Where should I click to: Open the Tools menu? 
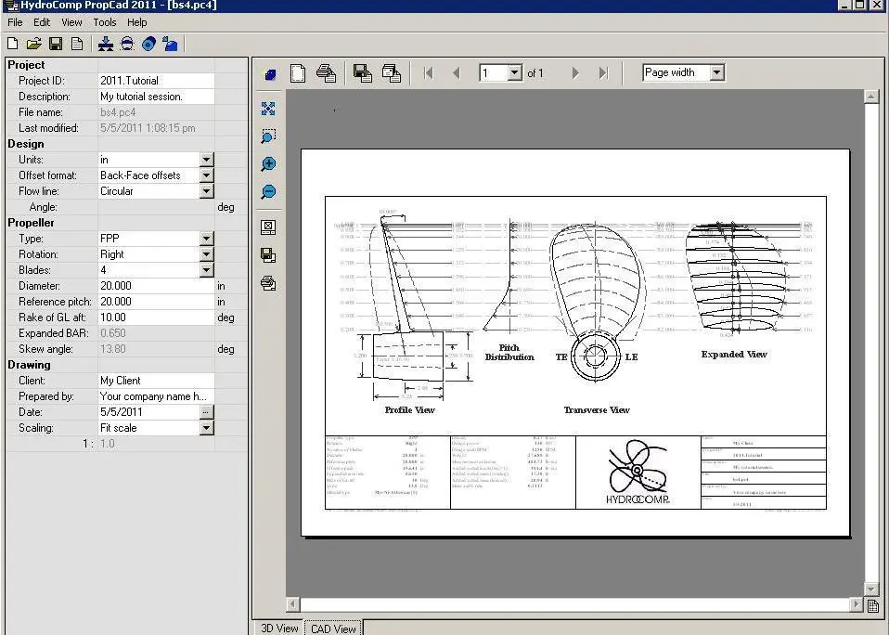coord(104,22)
